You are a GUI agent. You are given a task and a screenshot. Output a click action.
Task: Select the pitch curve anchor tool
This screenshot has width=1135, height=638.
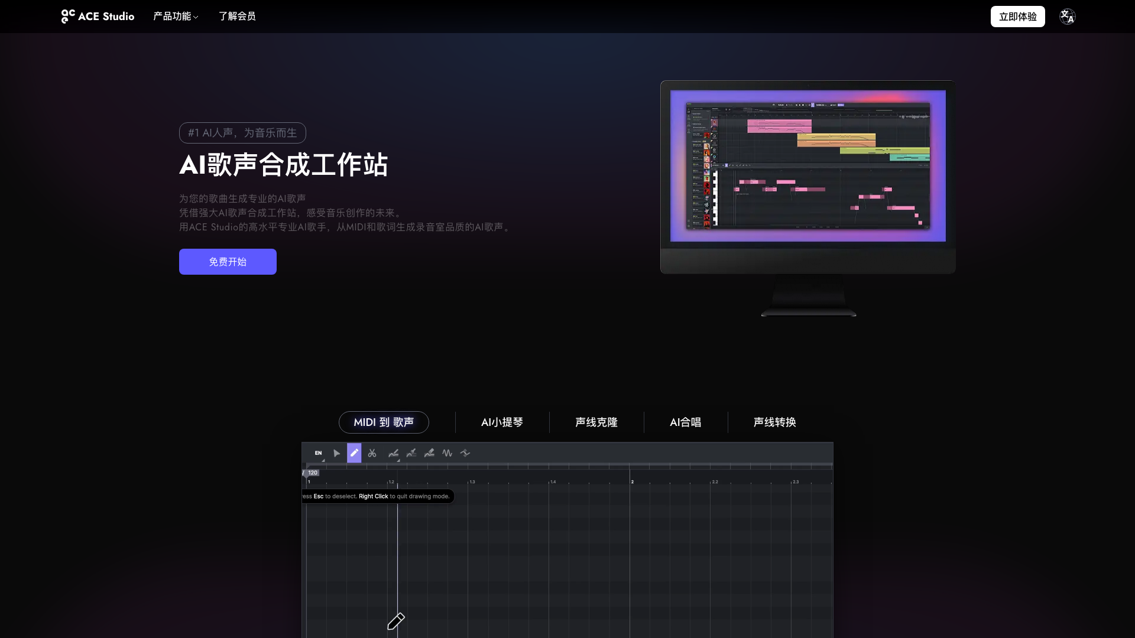click(411, 453)
